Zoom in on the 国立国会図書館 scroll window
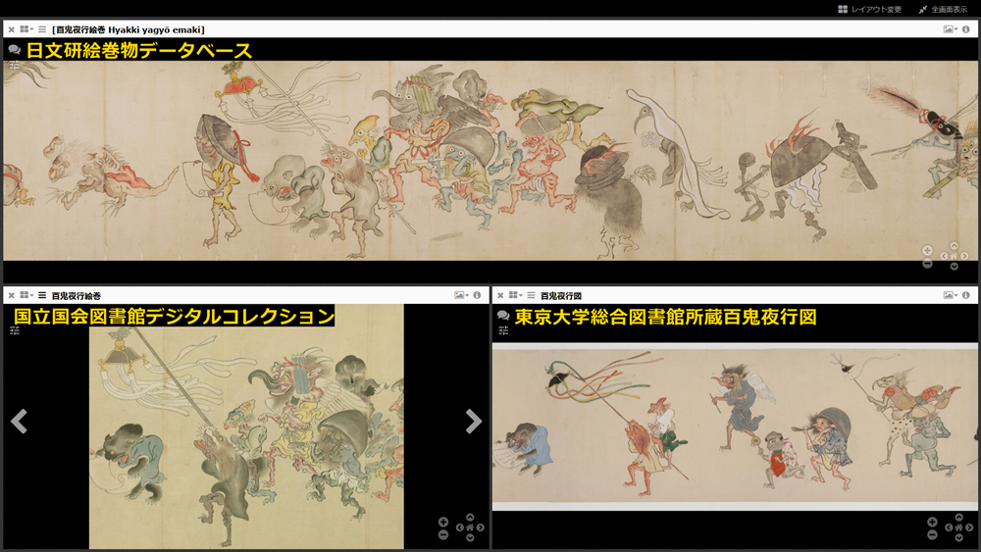Viewport: 981px width, 552px height. click(443, 522)
